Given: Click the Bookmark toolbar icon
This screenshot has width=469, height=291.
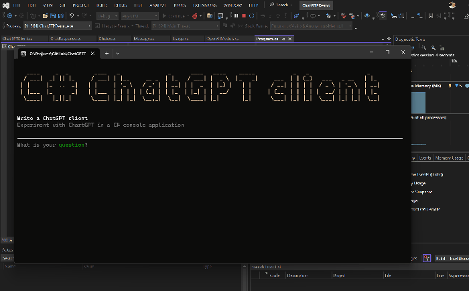Looking at the screenshot, I should coord(431,16).
